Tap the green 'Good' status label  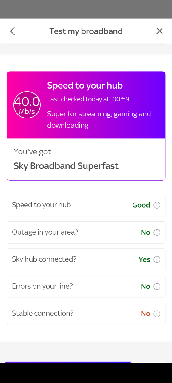coord(141,205)
